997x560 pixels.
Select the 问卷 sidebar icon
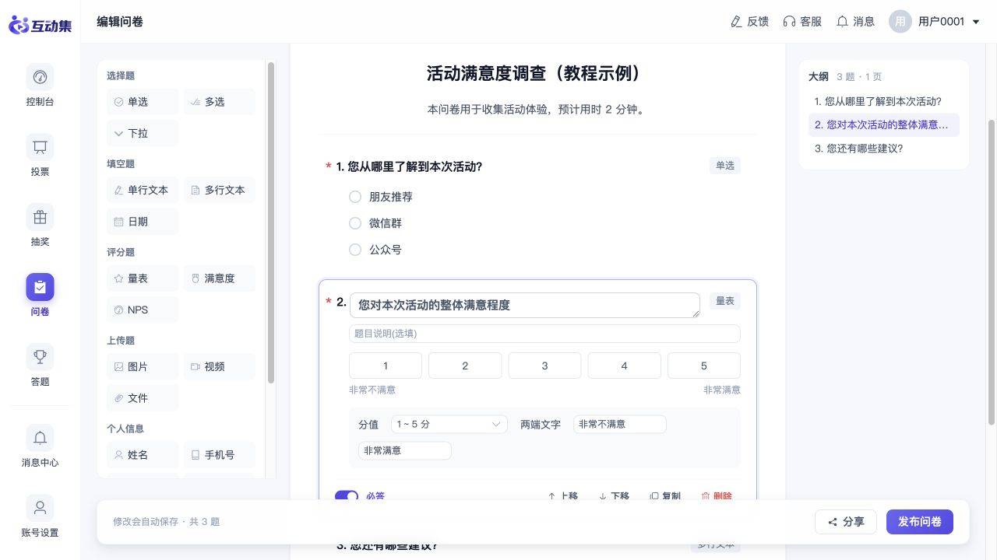point(40,287)
